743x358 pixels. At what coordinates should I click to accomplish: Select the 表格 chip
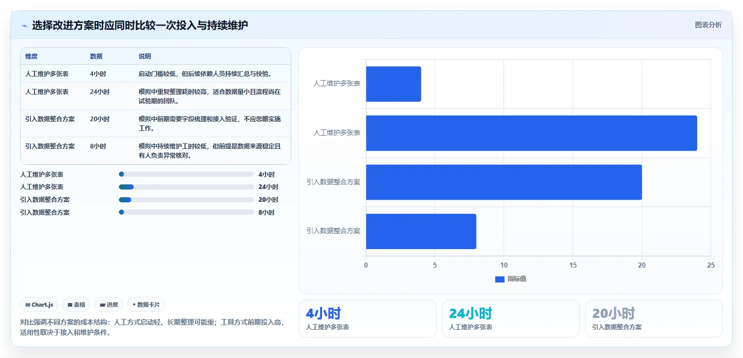click(76, 305)
